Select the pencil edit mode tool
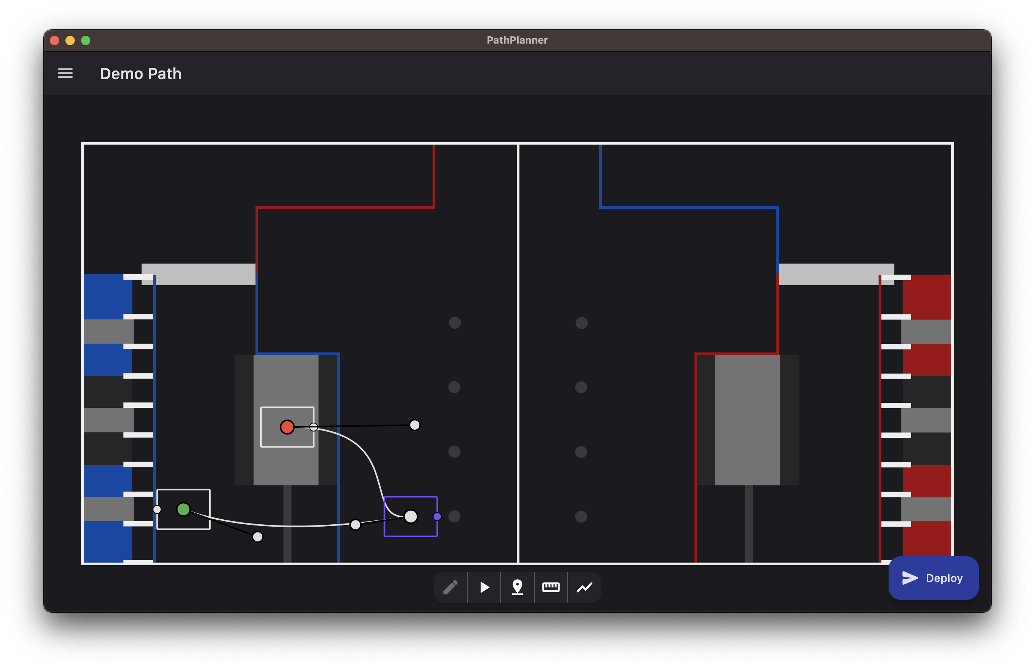The height and width of the screenshot is (670, 1035). coord(451,587)
